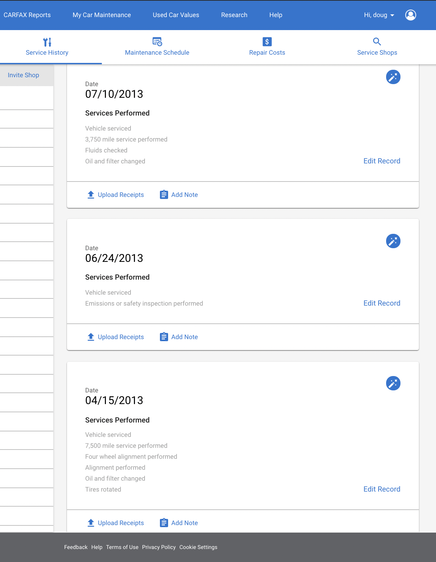
Task: Open Maintenance Schedule calendar icon
Action: (x=157, y=42)
